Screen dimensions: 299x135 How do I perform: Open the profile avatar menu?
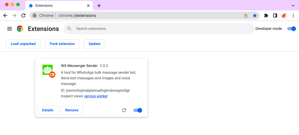pos(284,16)
